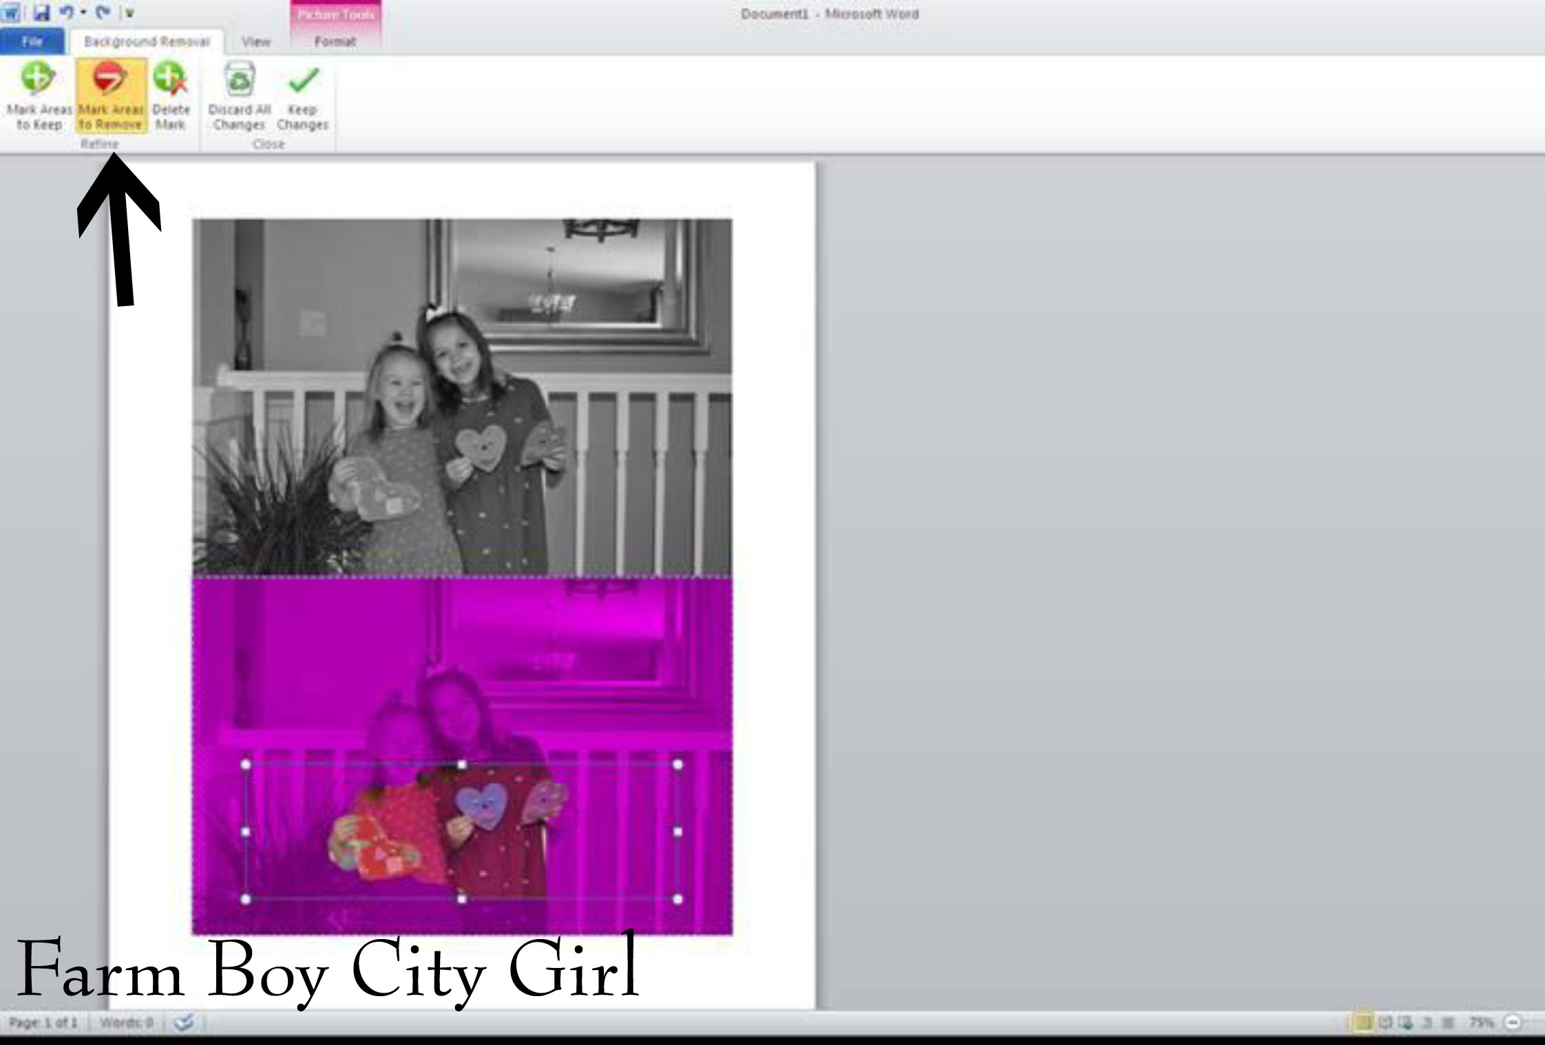Click the spelling proofing status icon
The width and height of the screenshot is (1545, 1045).
tap(184, 1022)
